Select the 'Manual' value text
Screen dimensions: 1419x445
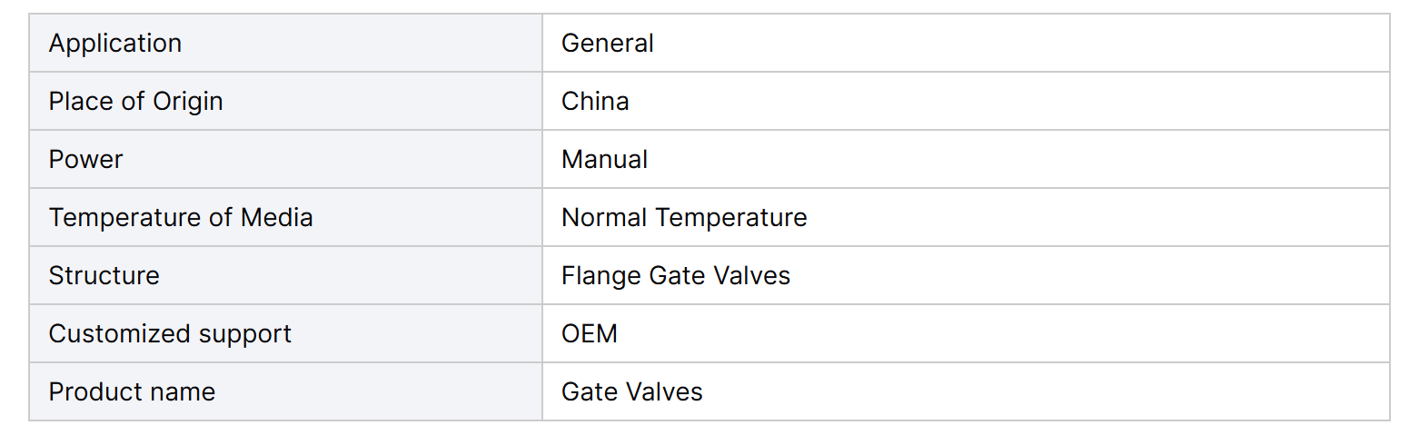[605, 160]
